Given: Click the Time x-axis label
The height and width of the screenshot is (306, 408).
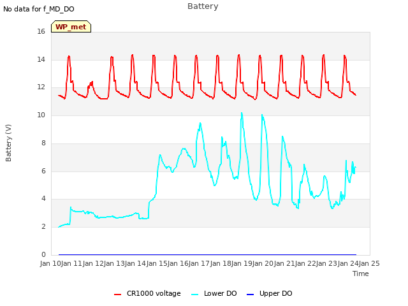Looking at the screenshot, I should coord(360,273).
